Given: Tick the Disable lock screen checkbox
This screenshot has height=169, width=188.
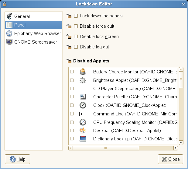Looking at the screenshot, I should (76, 37).
